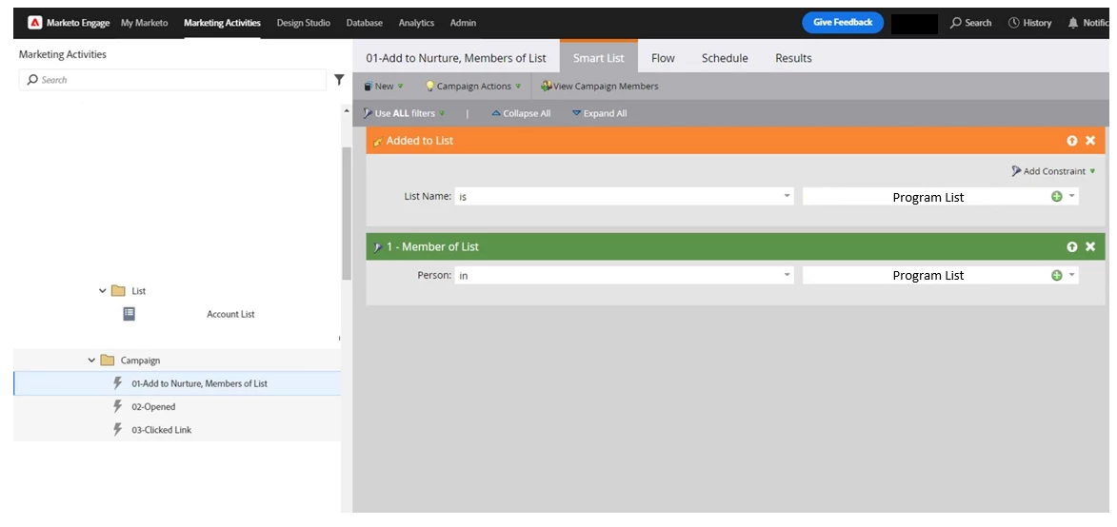1117x527 pixels.
Task: Click green plus in Person row
Action: tap(1056, 275)
